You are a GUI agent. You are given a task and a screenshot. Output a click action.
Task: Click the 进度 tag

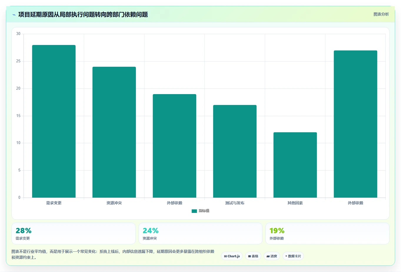point(272,256)
